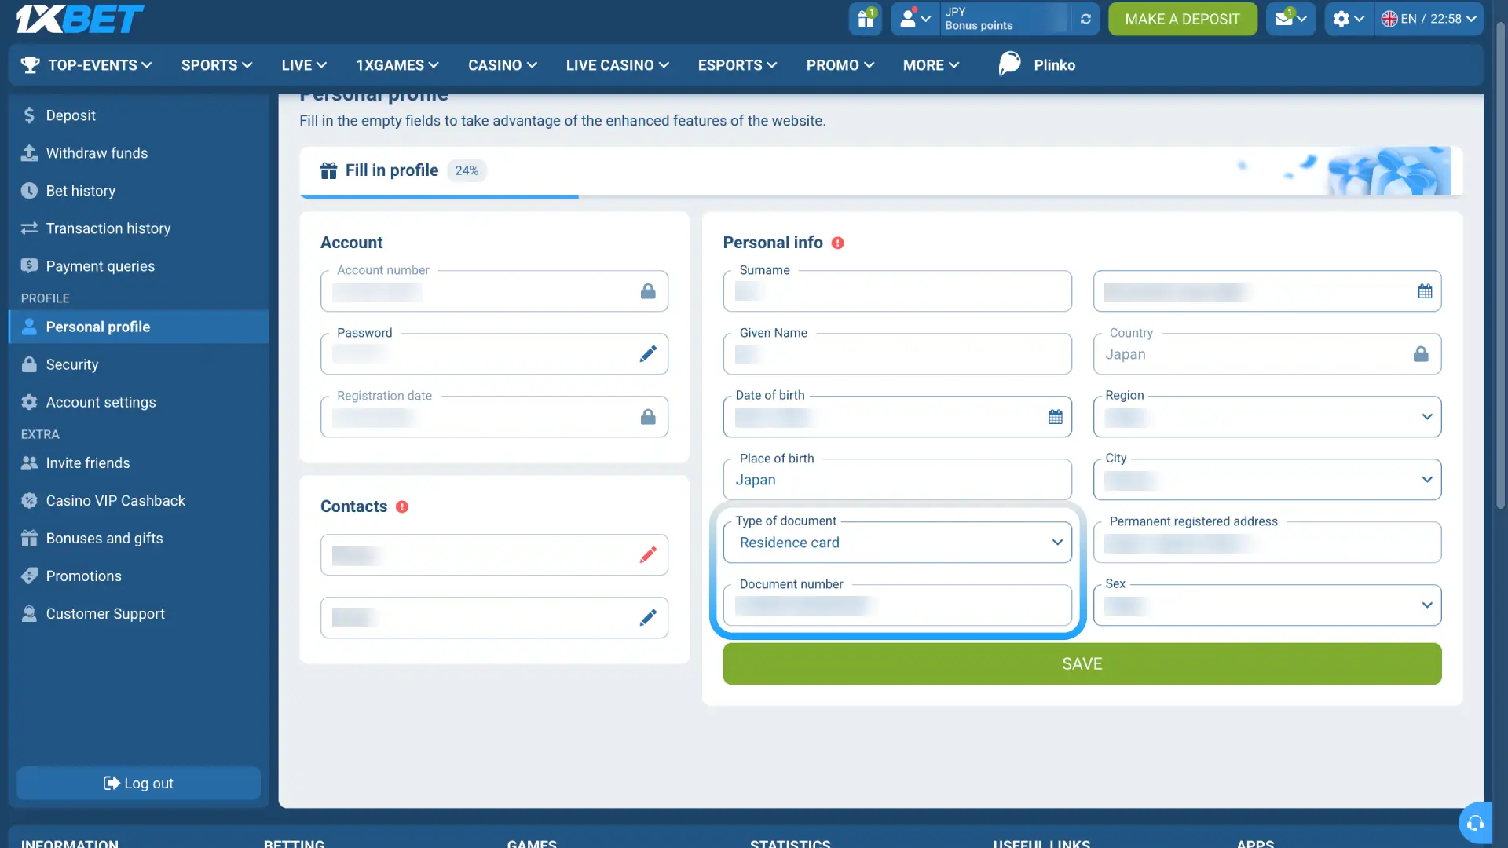Refresh the JPY balance
The width and height of the screenshot is (1508, 848).
pyautogui.click(x=1085, y=19)
